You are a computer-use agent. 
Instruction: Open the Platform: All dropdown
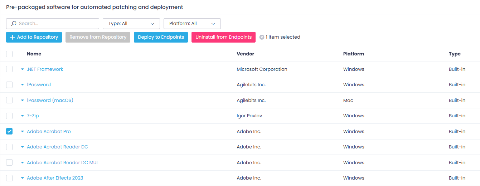pyautogui.click(x=192, y=24)
